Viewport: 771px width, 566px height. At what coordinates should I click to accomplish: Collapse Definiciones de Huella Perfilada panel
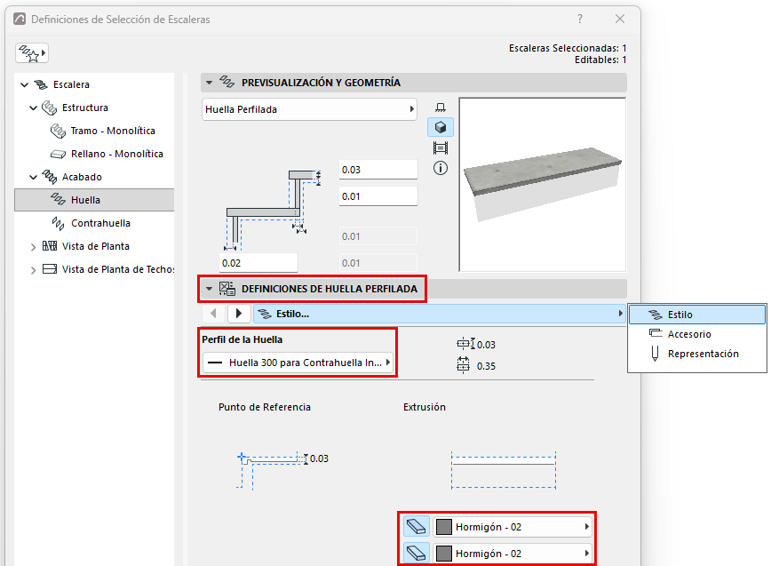[x=210, y=289]
